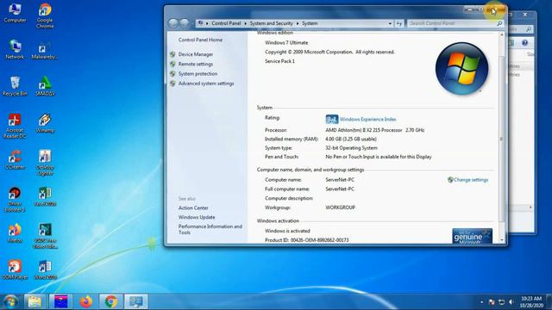
Task: Refresh the System control panel page
Action: (x=398, y=23)
